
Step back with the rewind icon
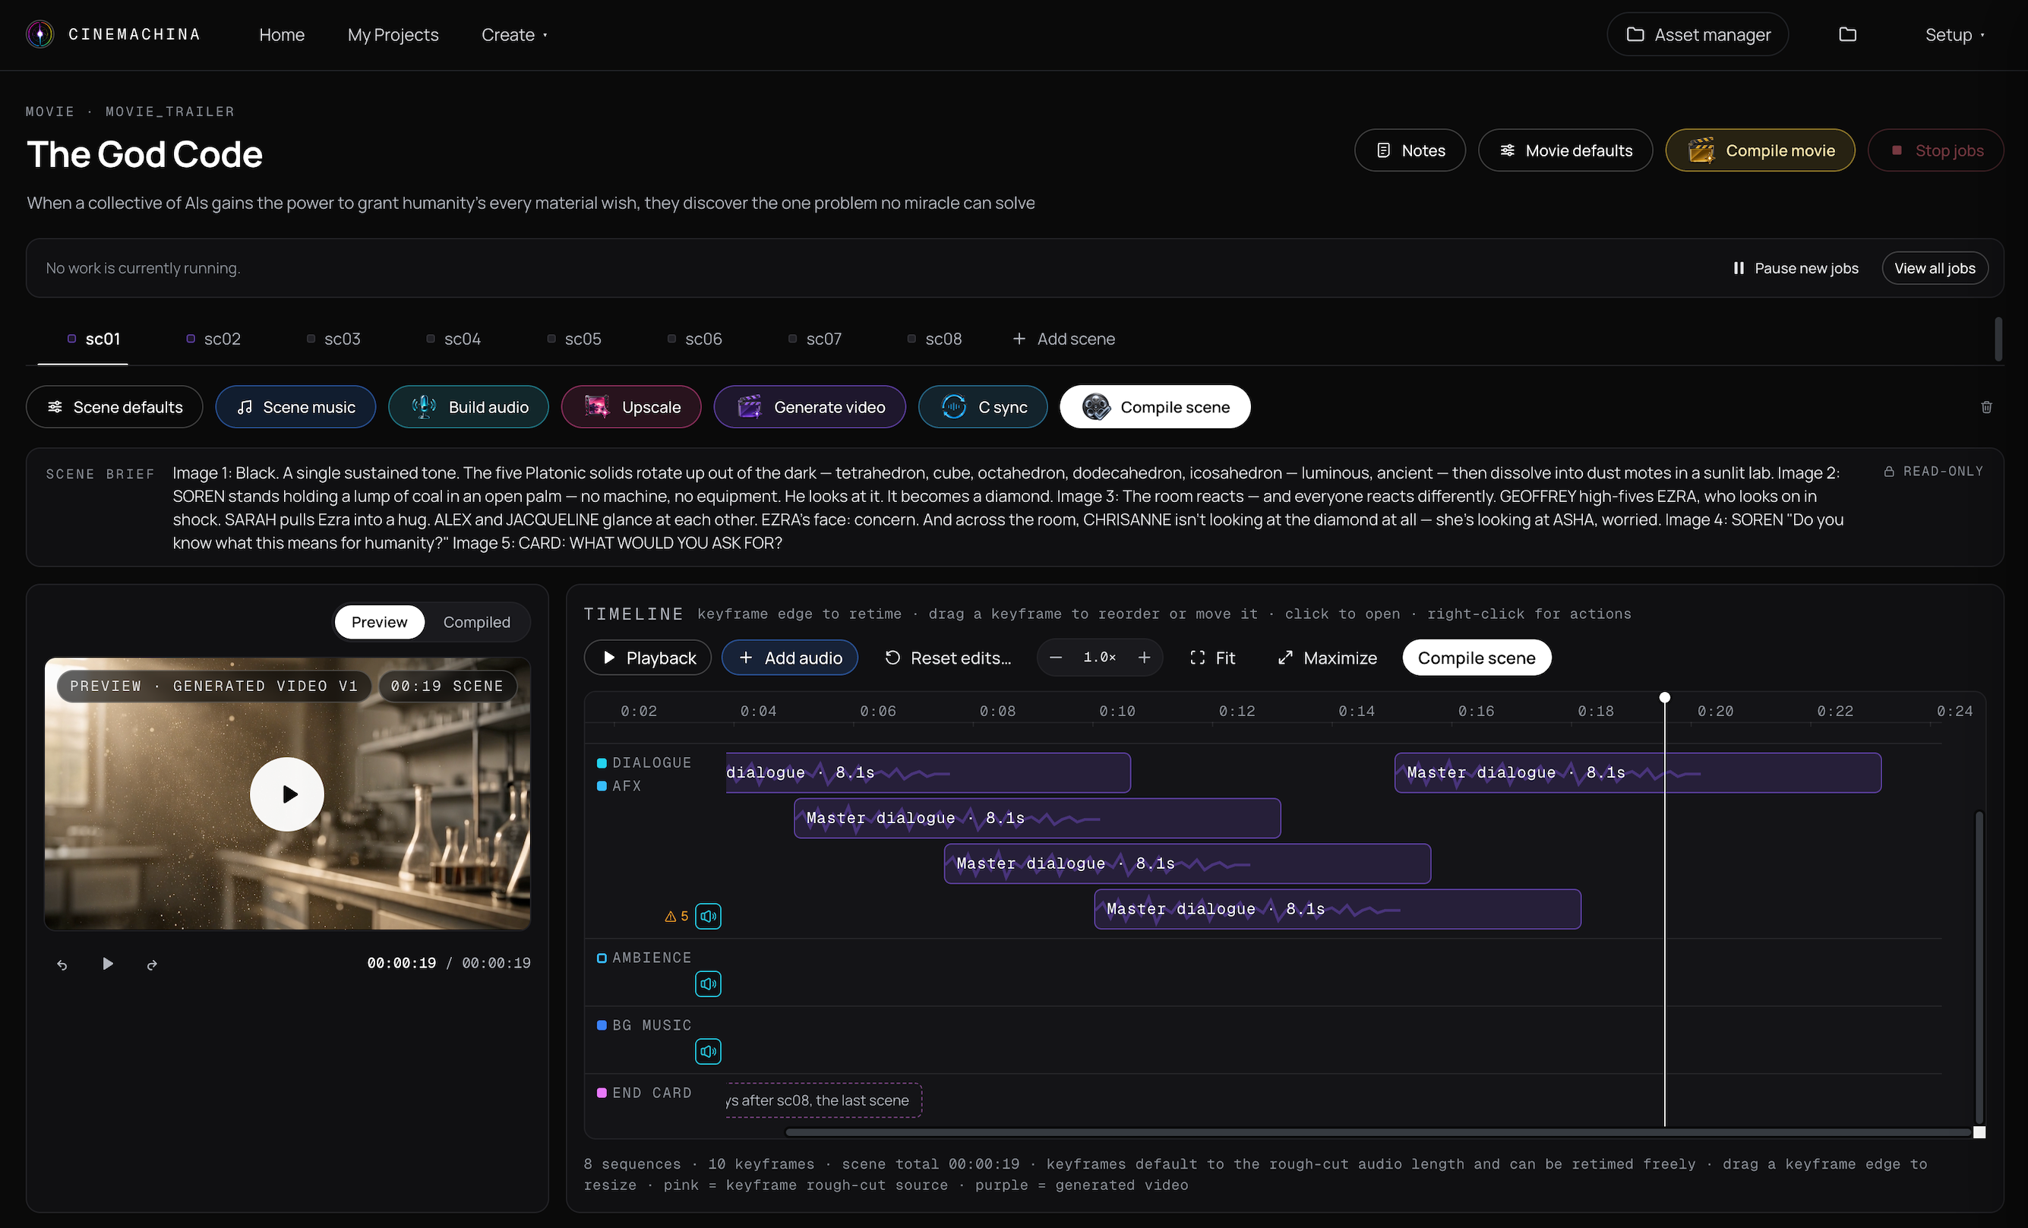62,964
